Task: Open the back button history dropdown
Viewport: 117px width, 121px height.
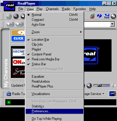Action: pyautogui.click(x=12, y=24)
